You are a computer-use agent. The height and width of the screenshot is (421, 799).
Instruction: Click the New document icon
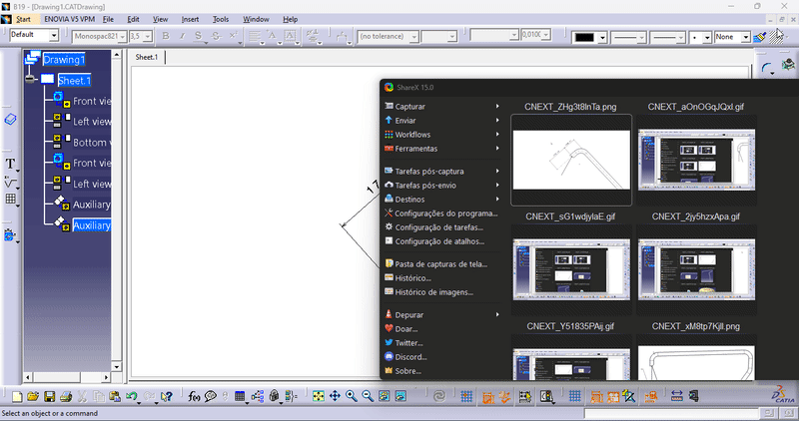point(17,397)
